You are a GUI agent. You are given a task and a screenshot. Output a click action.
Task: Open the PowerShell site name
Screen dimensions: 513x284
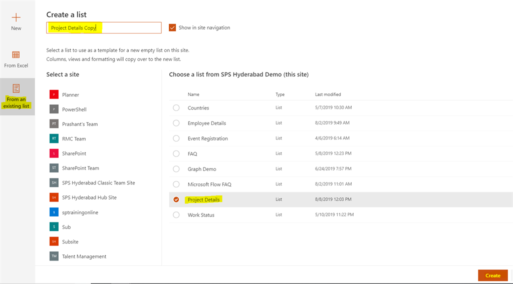coord(74,109)
